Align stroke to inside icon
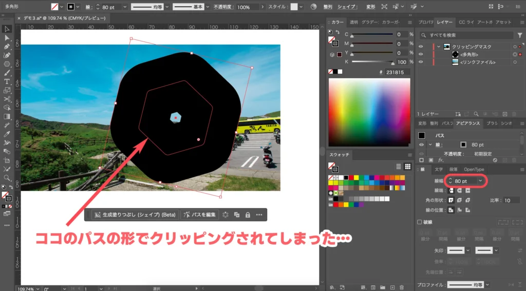526x291 pixels. 459,210
